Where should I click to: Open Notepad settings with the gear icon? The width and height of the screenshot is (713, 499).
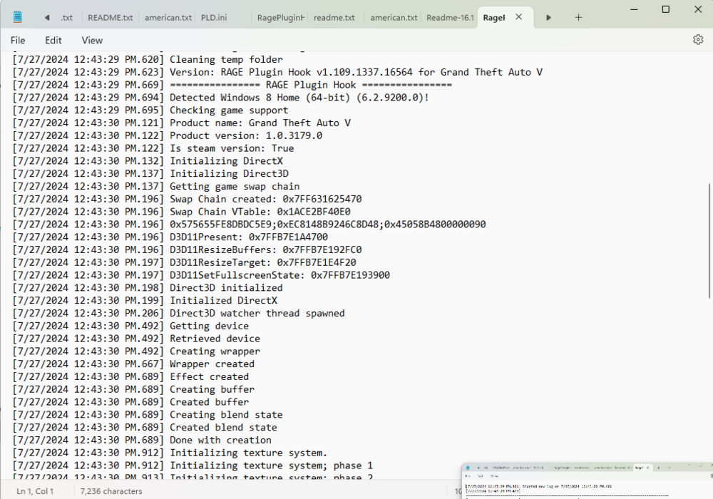pyautogui.click(x=697, y=40)
